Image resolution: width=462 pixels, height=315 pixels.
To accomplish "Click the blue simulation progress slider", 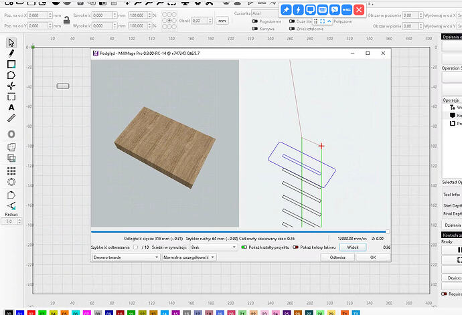I will click(238, 232).
